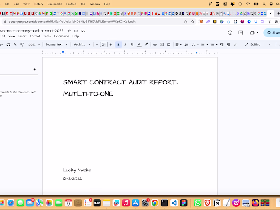Viewport: 280px width, 210px height.
Task: Bookmark this page with star icon
Action: click(x=192, y=22)
